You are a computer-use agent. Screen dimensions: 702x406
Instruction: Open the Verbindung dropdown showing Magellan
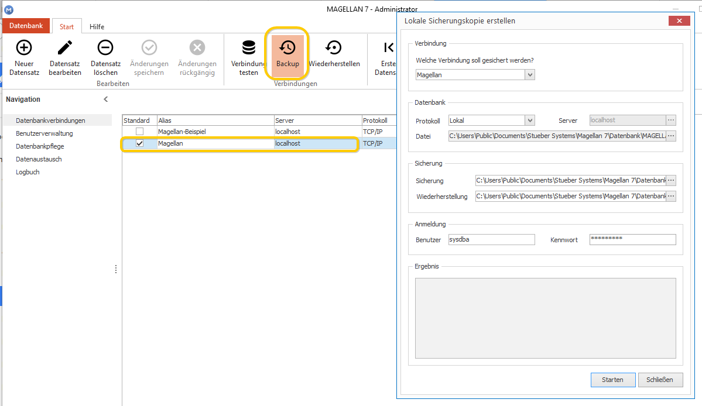tap(530, 75)
